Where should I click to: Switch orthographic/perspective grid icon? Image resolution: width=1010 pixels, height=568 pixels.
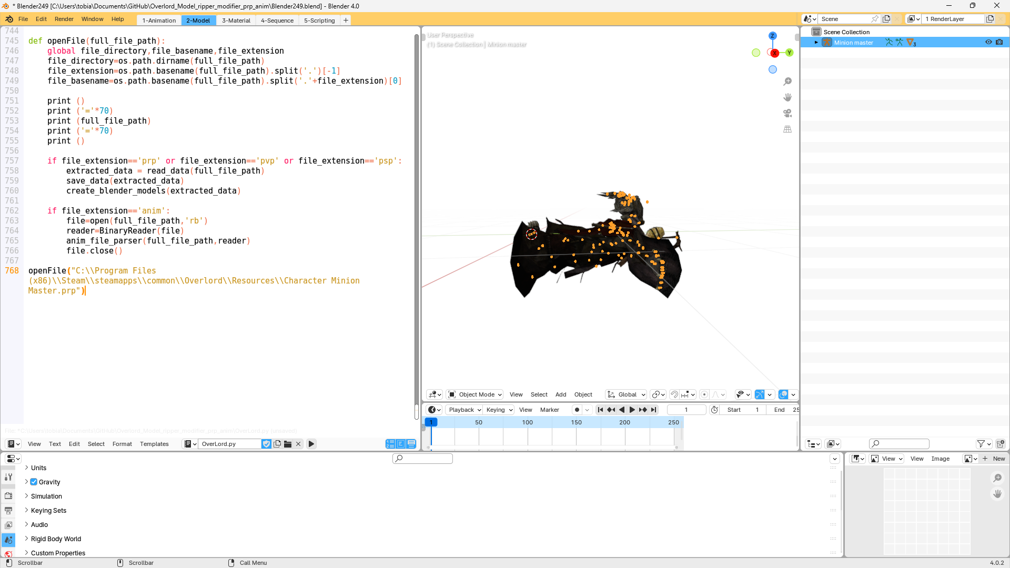click(787, 129)
